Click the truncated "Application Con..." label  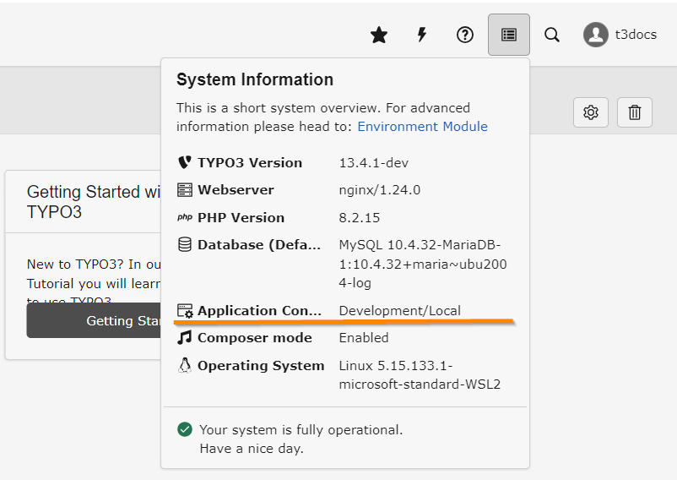coord(259,311)
